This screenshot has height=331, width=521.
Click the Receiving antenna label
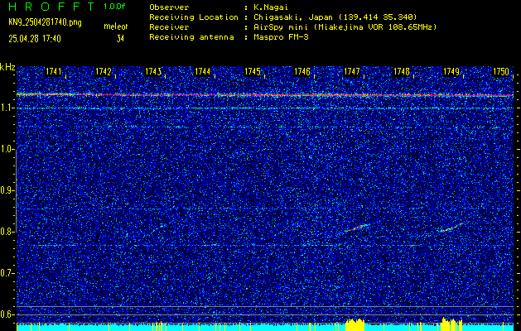pyautogui.click(x=191, y=37)
